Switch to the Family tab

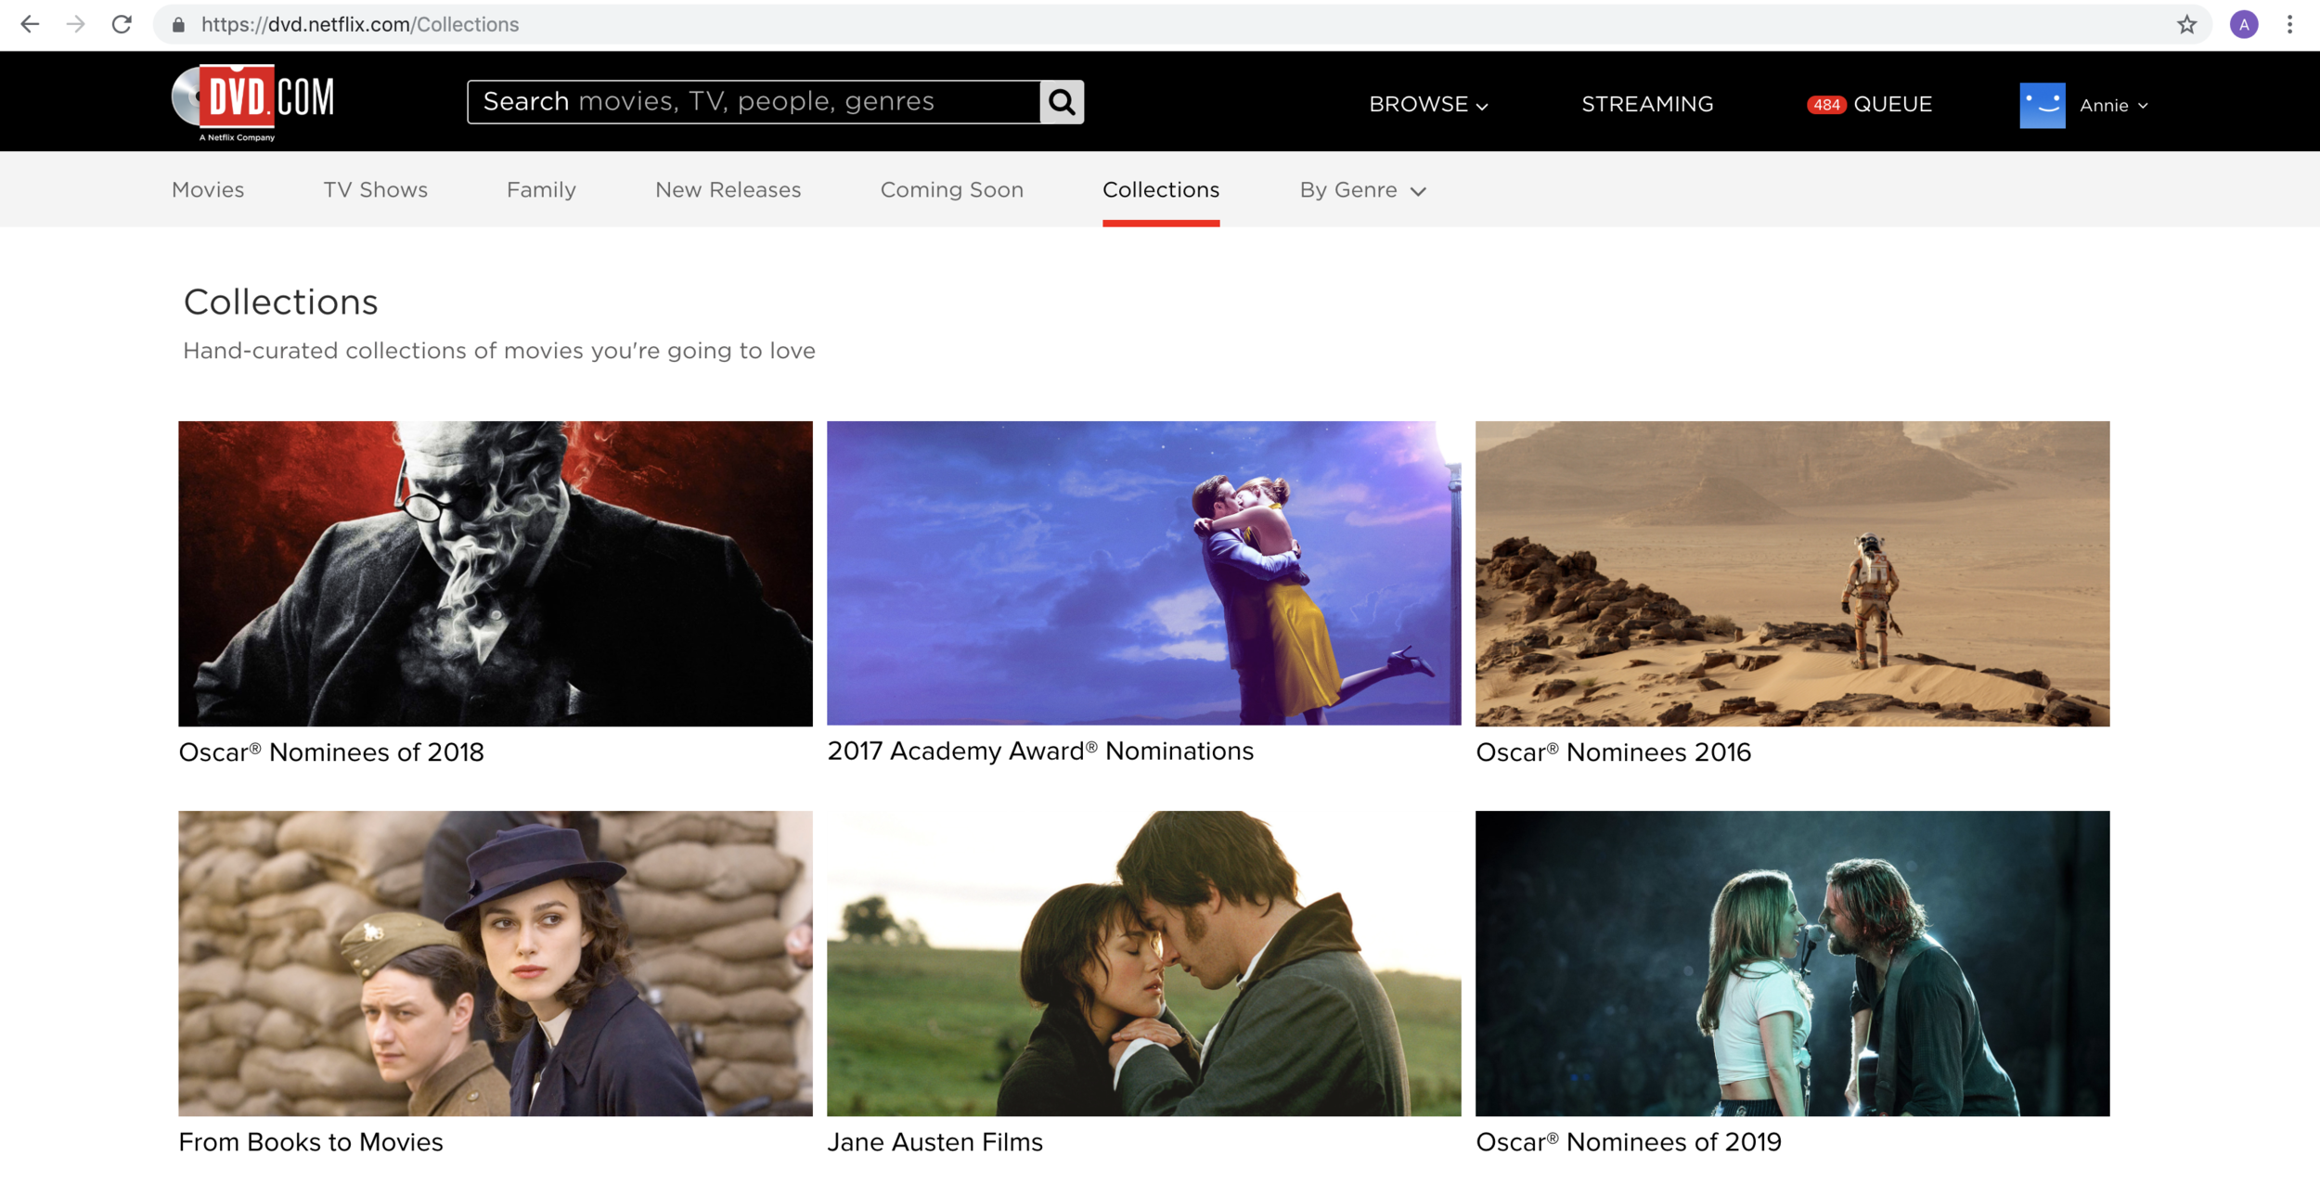pos(541,190)
